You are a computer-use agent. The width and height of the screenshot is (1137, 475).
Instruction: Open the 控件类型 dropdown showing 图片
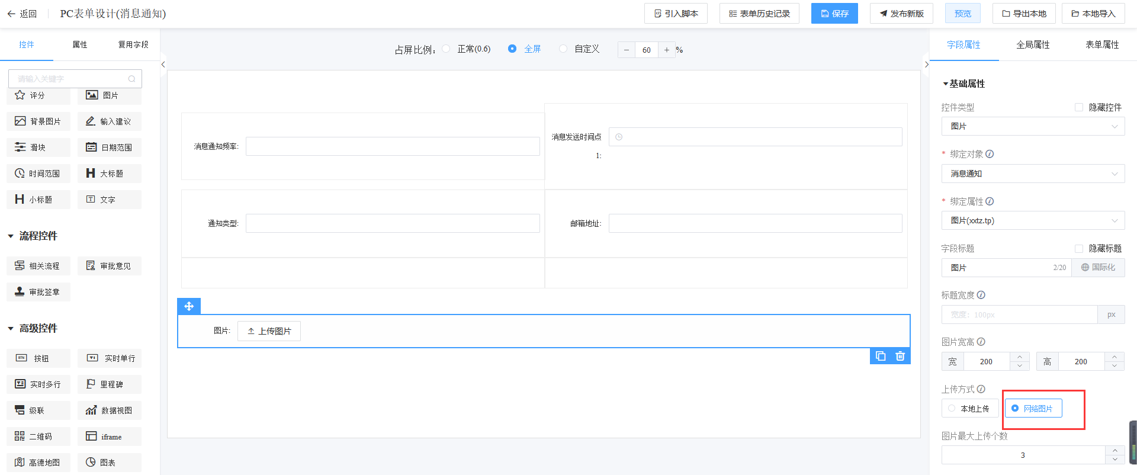click(1033, 126)
